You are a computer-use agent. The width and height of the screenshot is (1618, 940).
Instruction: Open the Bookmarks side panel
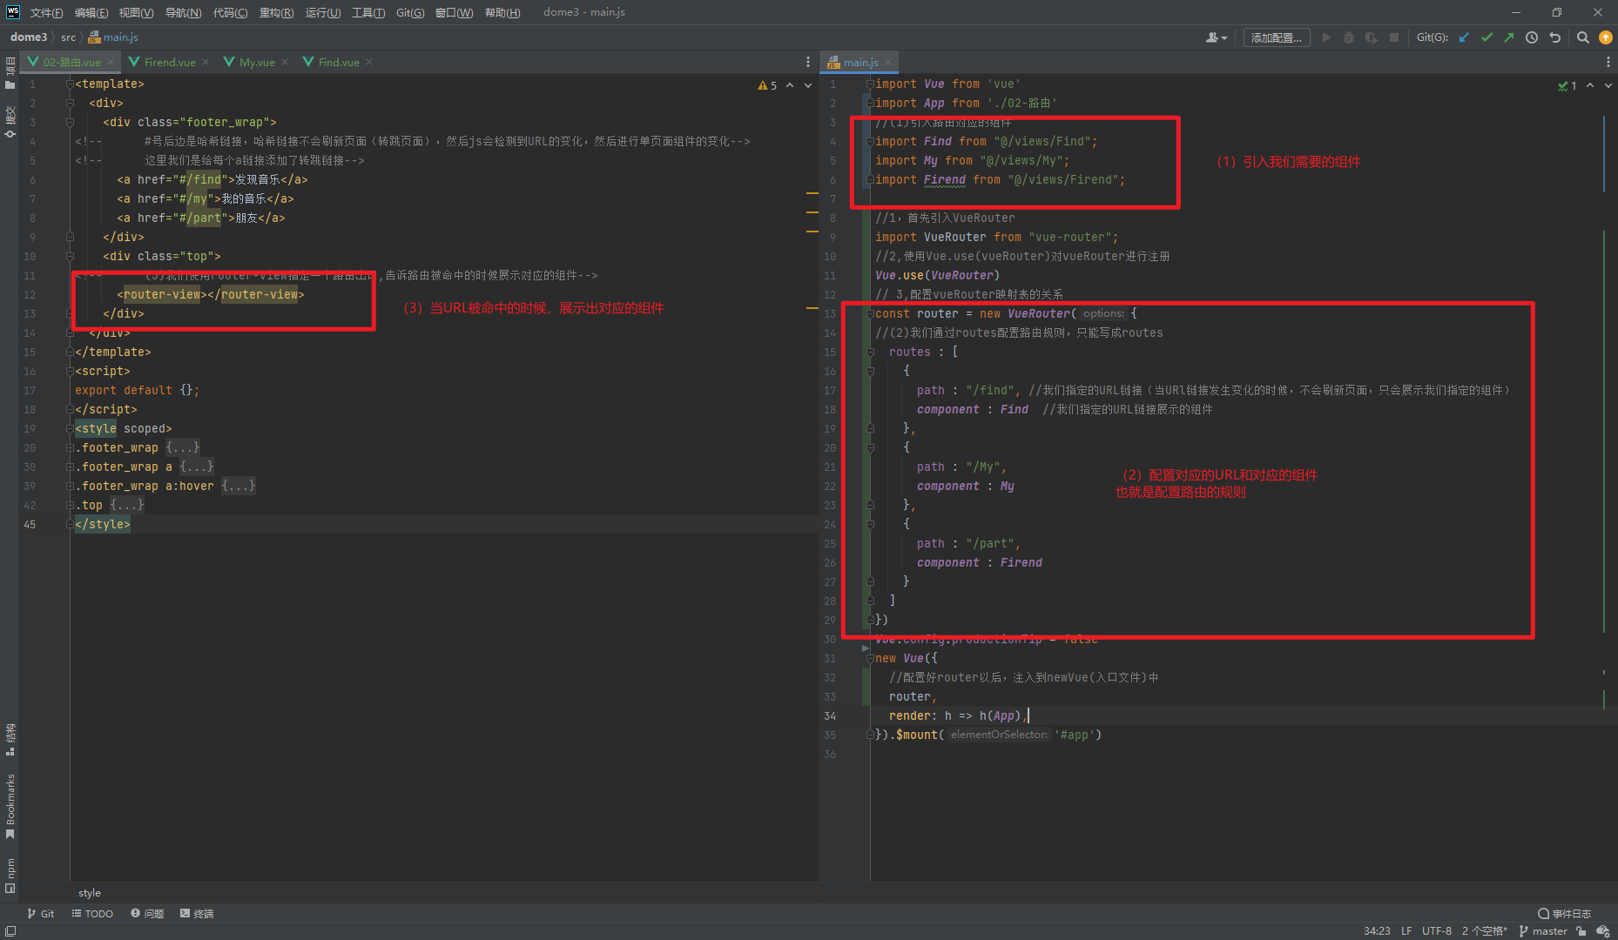point(10,806)
